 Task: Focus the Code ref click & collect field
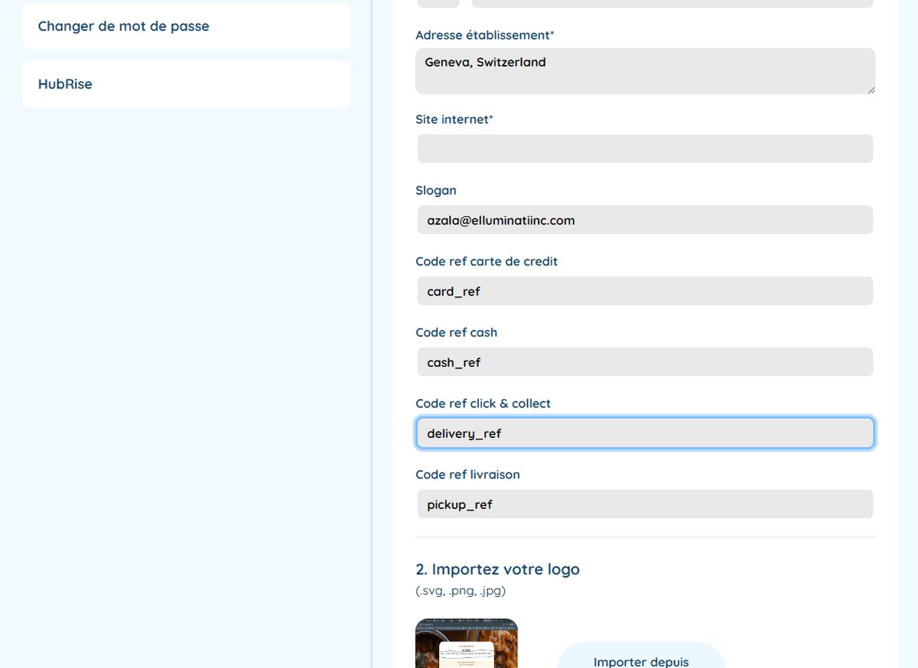645,433
